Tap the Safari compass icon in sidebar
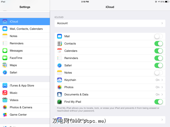This screenshot has width=170, height=127. 5,72
